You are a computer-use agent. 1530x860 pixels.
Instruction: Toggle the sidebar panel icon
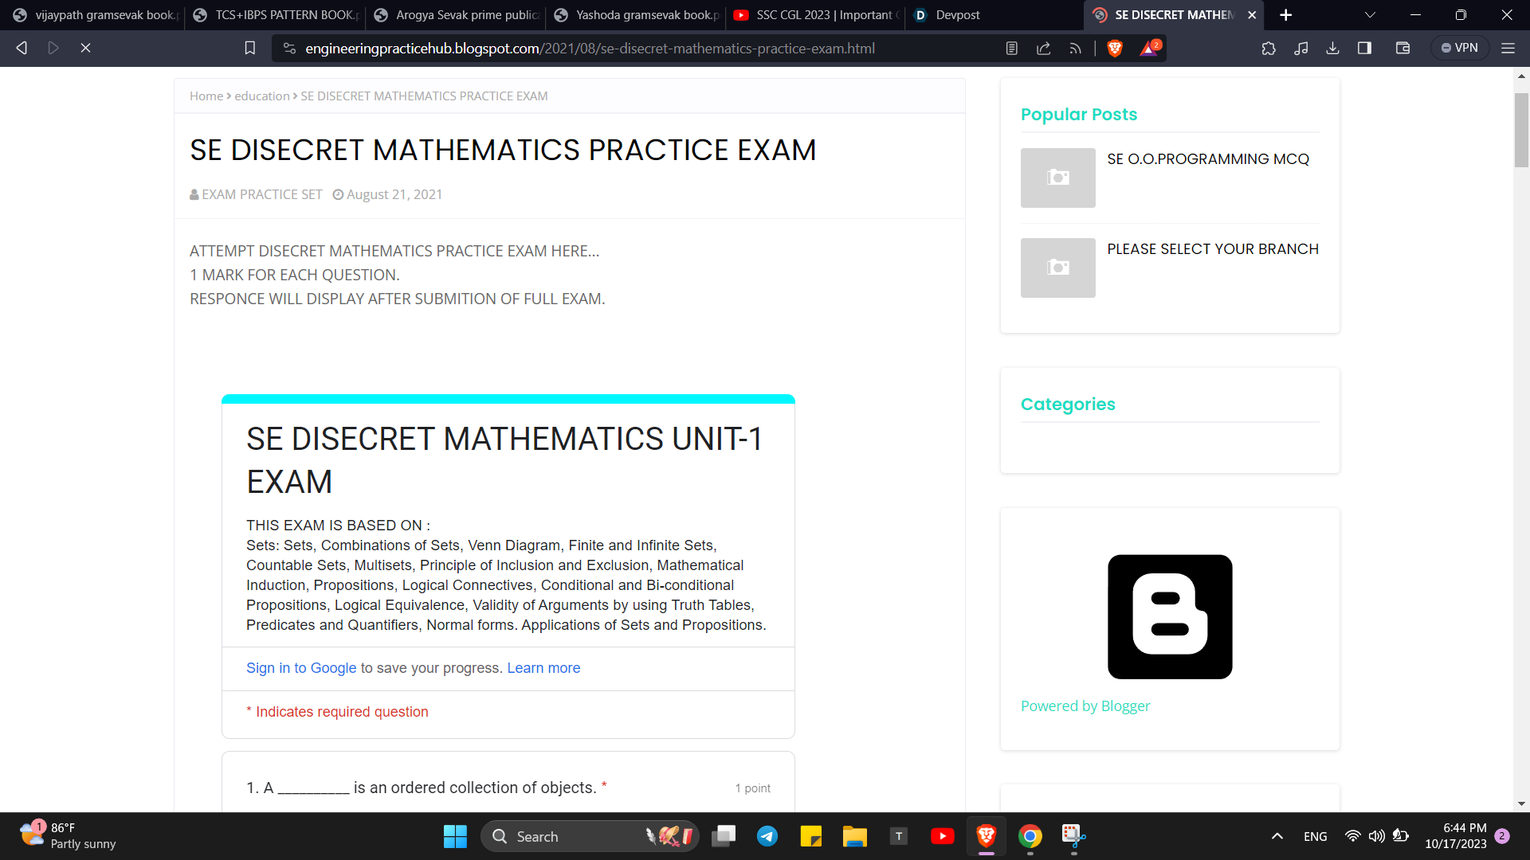pos(1364,49)
